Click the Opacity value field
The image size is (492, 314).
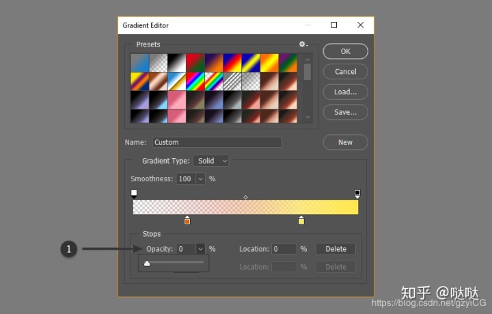click(x=186, y=249)
